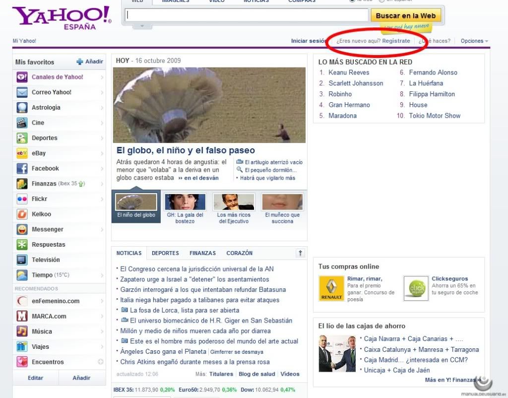
Task: Expand the Correo Yahoo! row chevron
Action: 102,92
